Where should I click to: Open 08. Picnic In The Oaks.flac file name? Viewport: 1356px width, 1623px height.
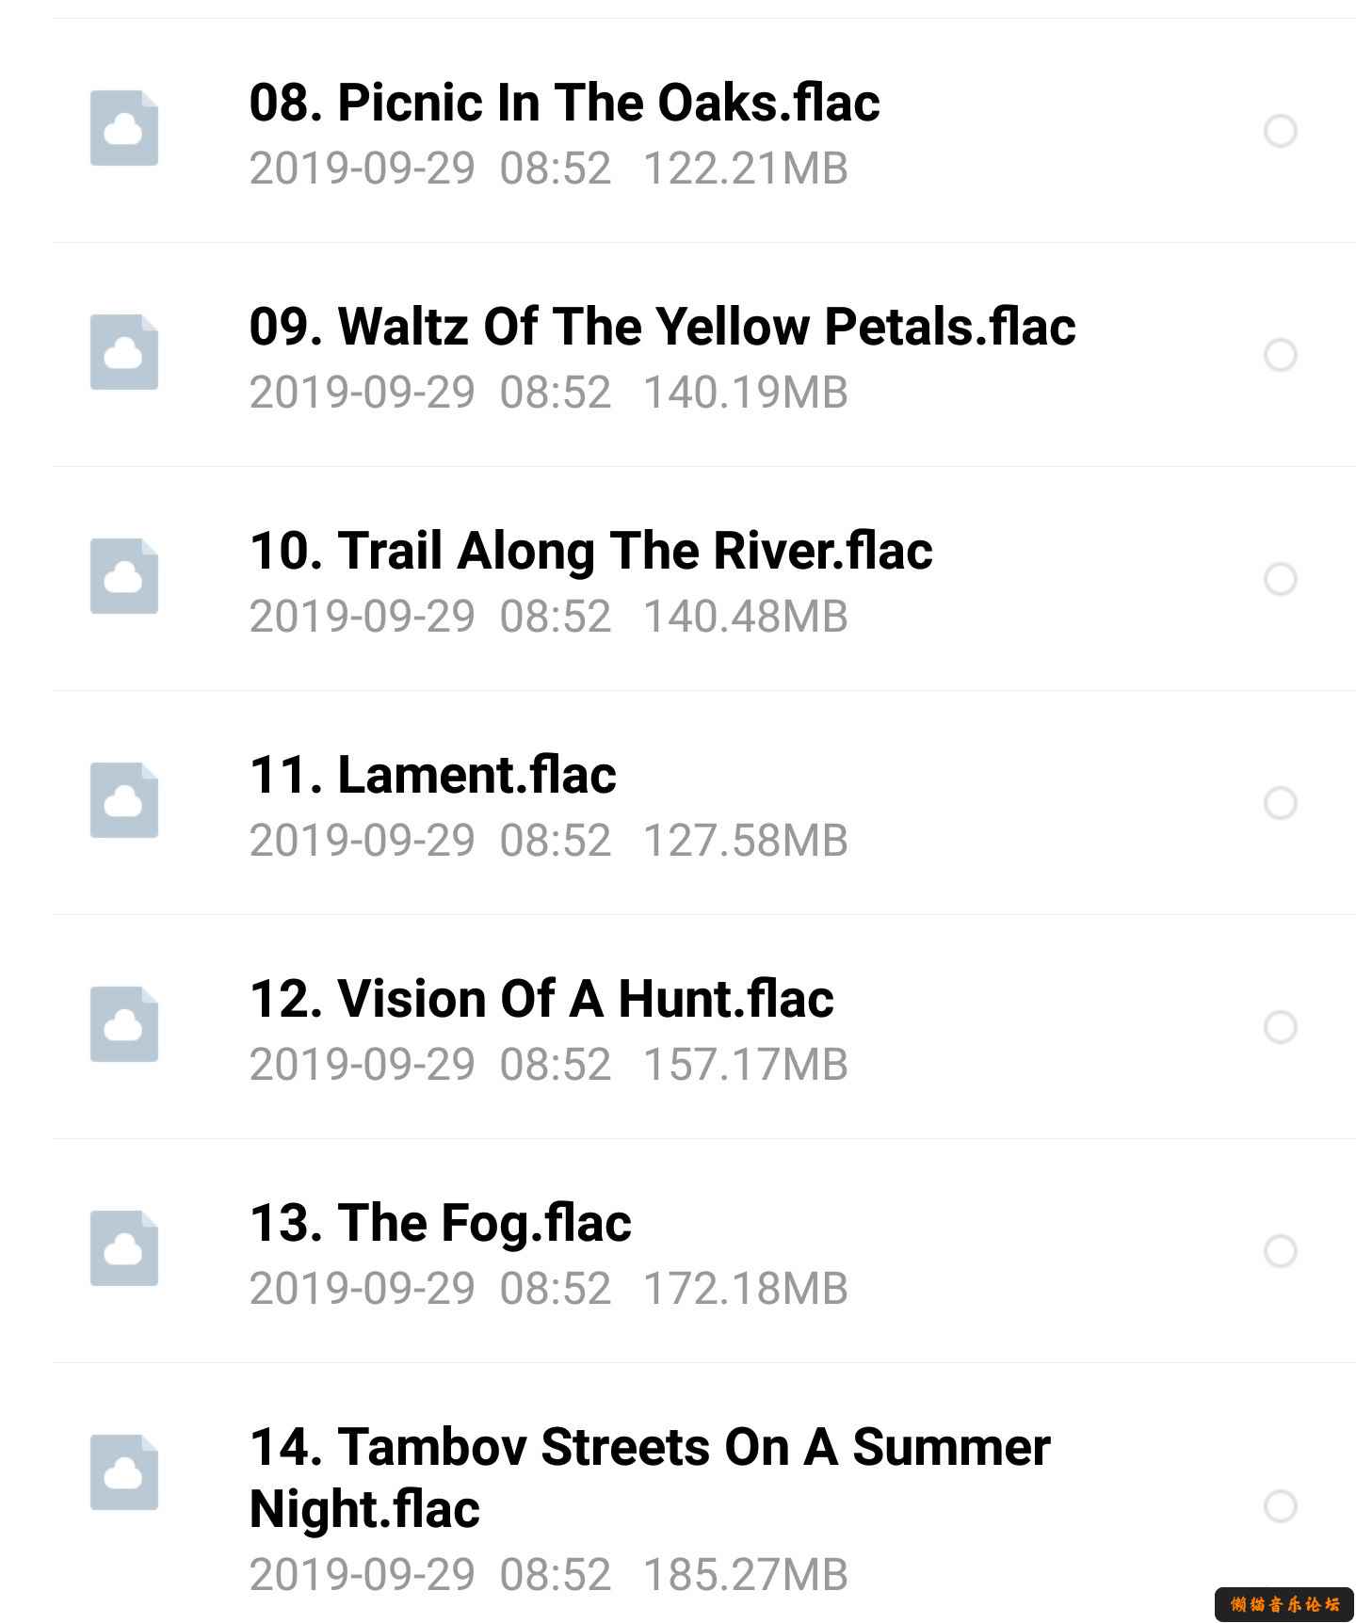coord(564,103)
